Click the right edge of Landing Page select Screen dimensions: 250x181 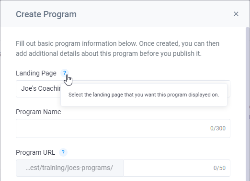click(x=228, y=89)
